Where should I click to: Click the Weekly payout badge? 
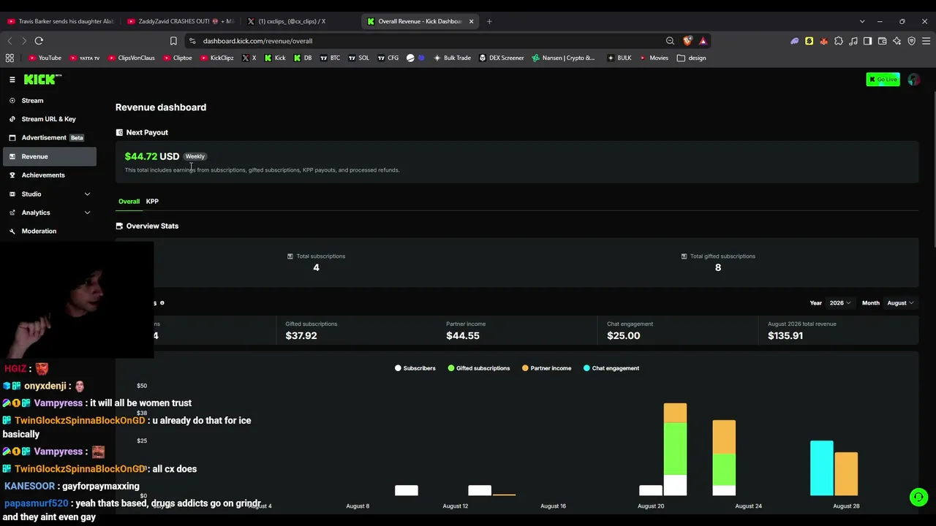pyautogui.click(x=195, y=156)
